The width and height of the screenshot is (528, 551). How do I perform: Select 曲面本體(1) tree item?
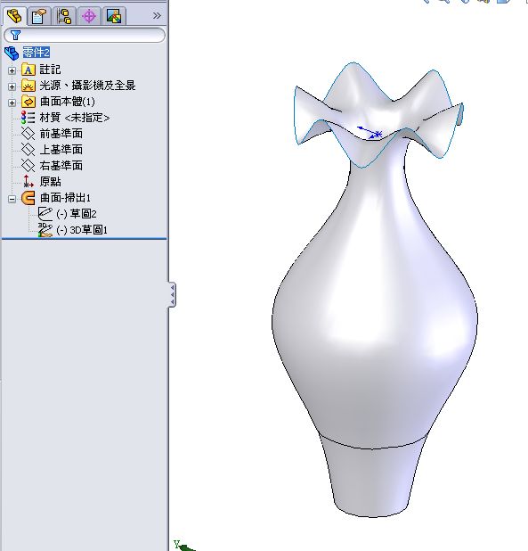pos(67,102)
